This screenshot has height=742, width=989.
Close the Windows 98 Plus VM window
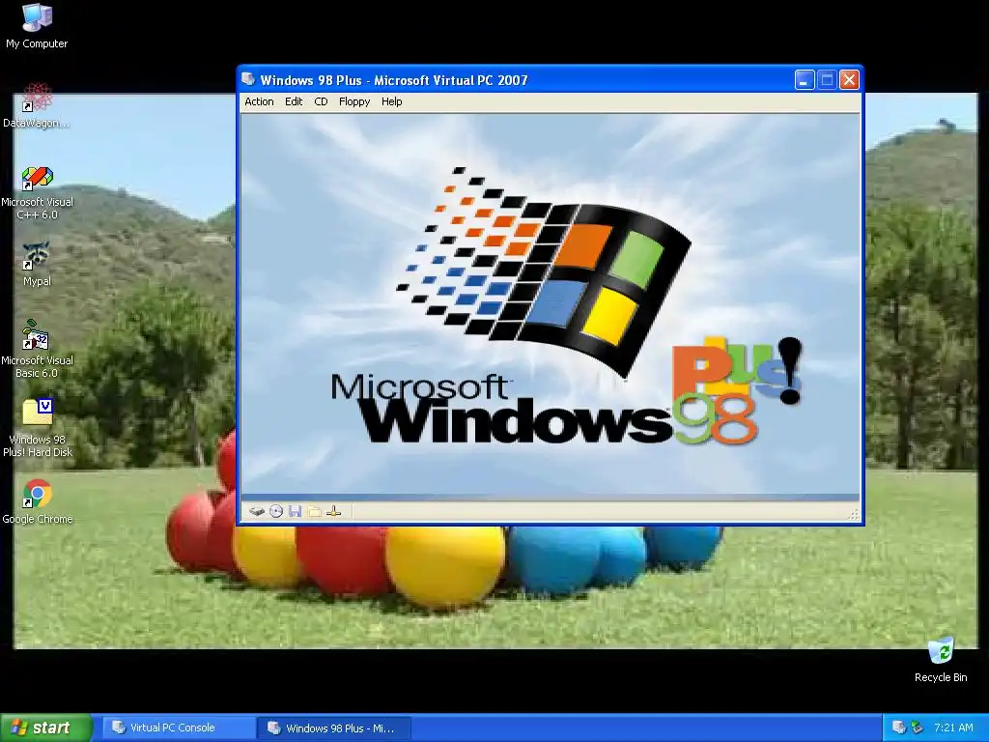pyautogui.click(x=850, y=80)
